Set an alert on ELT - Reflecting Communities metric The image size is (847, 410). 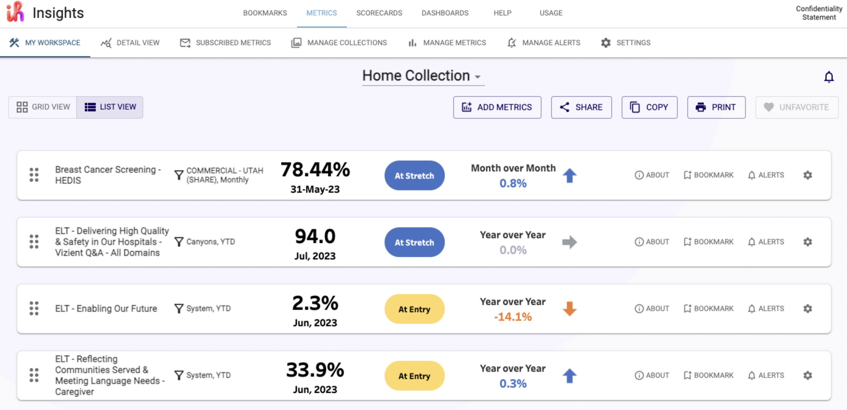766,375
